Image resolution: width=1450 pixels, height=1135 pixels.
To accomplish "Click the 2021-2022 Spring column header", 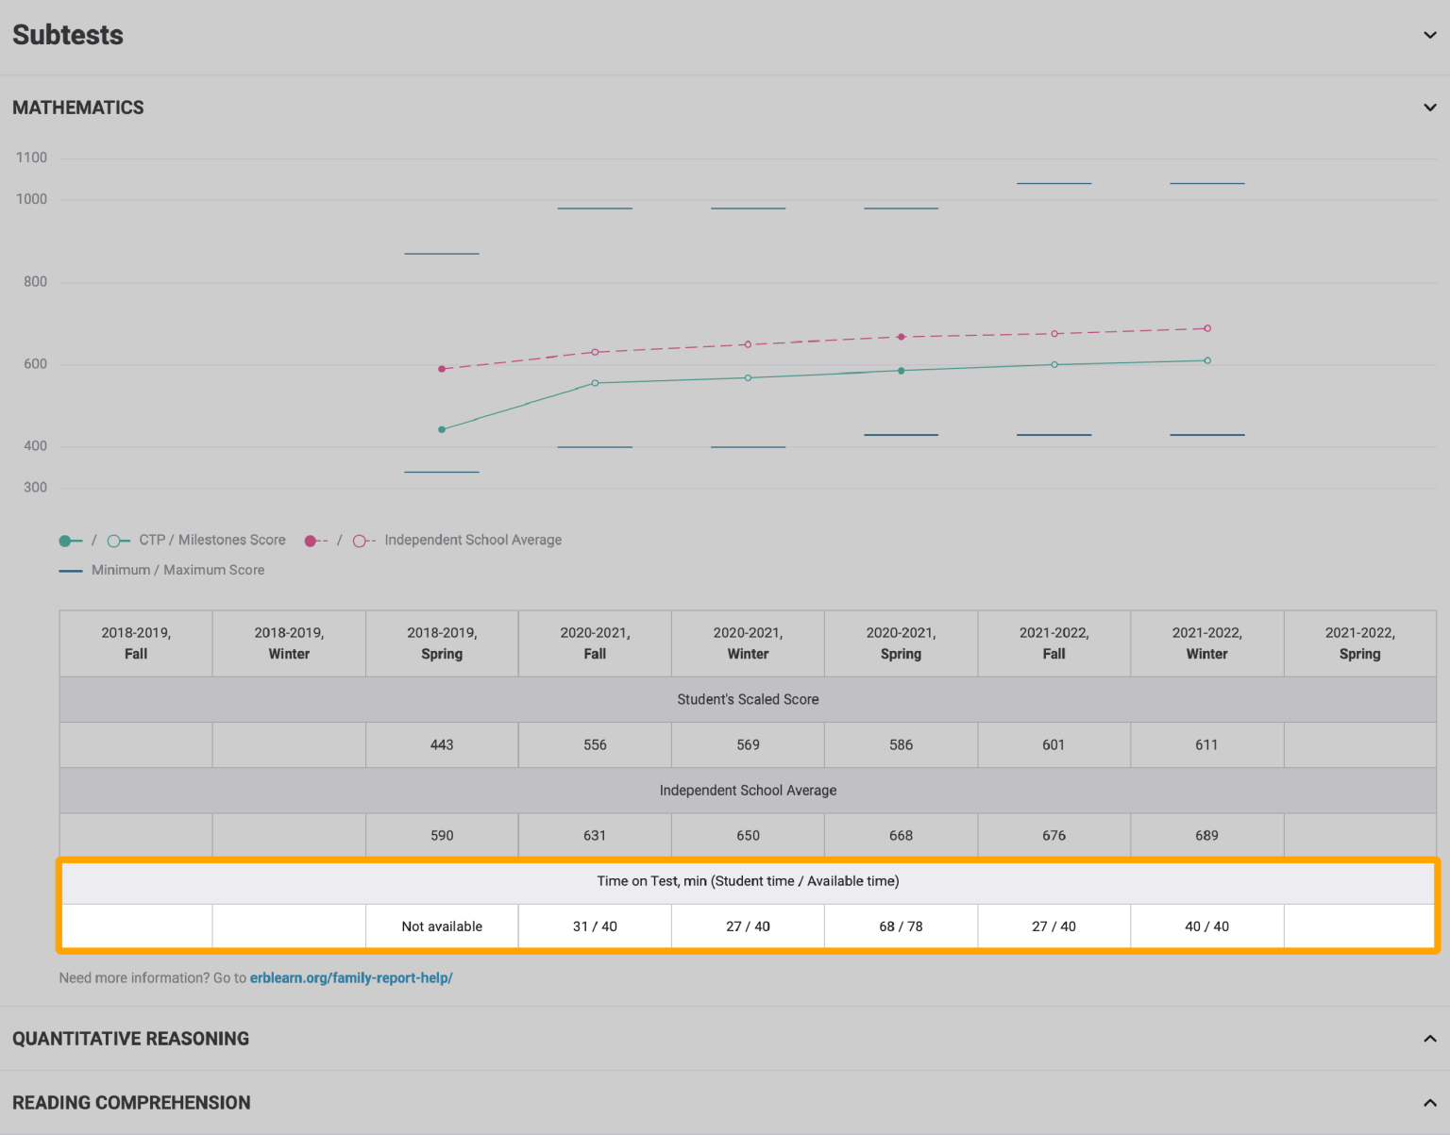I will (1359, 643).
